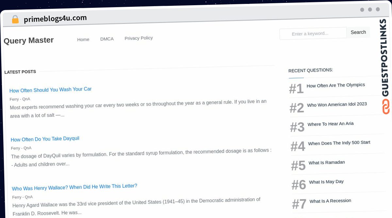View the 'What Is May Day' question
Viewport: 392px width, 218px height.
[x=326, y=182]
